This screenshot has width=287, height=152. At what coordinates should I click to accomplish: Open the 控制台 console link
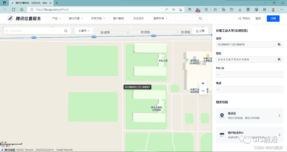pyautogui.click(x=244, y=19)
